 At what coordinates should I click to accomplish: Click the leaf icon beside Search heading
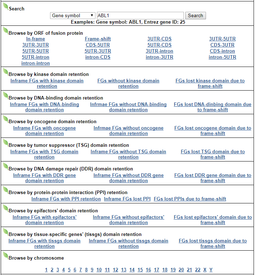tap(5, 6)
